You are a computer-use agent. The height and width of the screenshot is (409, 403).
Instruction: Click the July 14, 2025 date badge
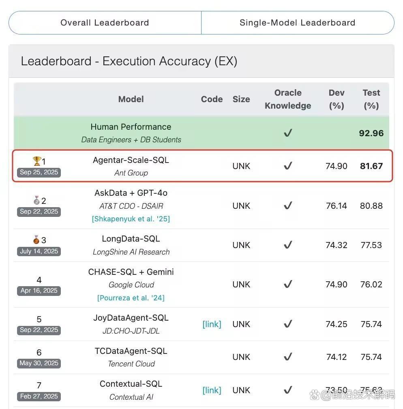(39, 251)
